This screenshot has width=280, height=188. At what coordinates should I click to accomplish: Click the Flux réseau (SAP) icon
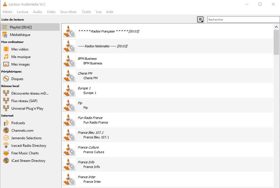click(6, 101)
